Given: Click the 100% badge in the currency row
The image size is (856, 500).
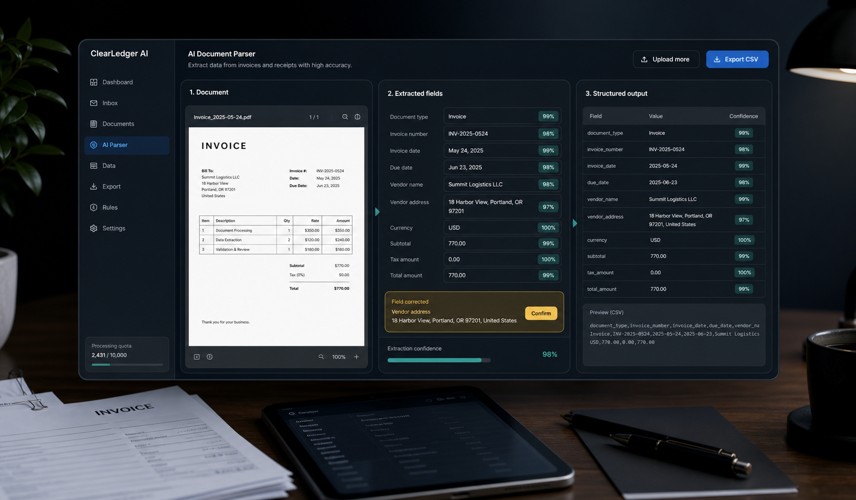Looking at the screenshot, I should [744, 240].
